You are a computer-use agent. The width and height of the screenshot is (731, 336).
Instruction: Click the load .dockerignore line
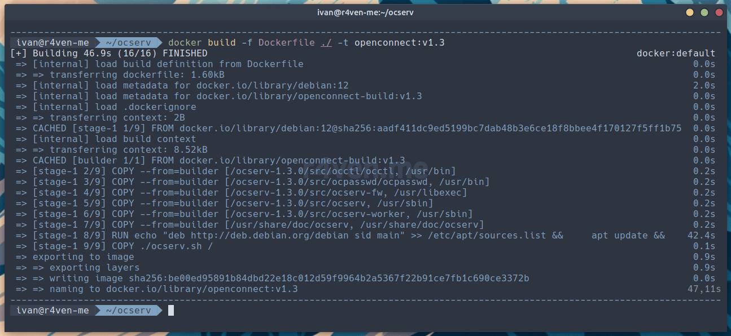114,107
